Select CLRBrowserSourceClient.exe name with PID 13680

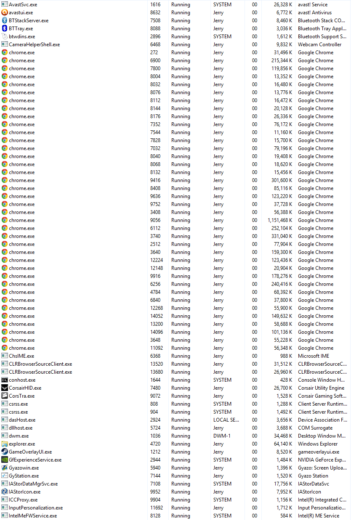pyautogui.click(x=40, y=372)
